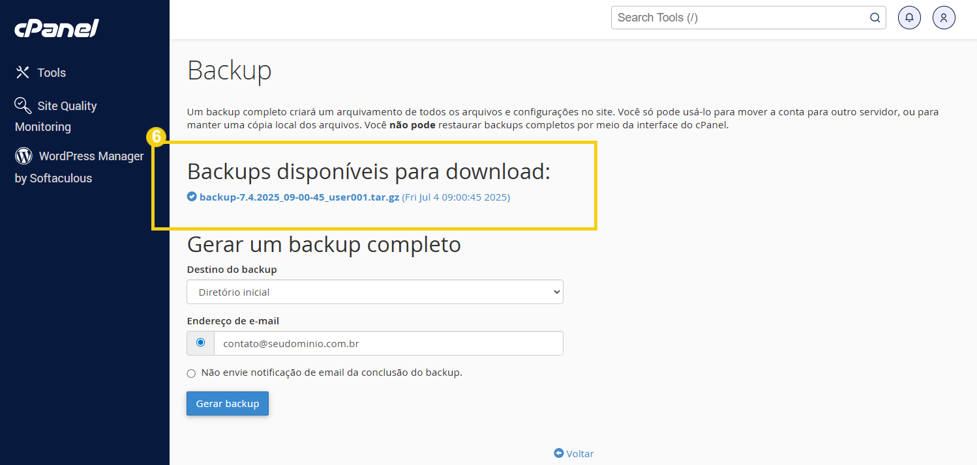
Task: Click the 'Destino do backup' label
Action: (232, 269)
